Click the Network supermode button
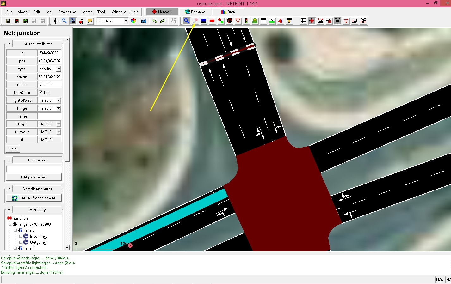 pos(162,12)
